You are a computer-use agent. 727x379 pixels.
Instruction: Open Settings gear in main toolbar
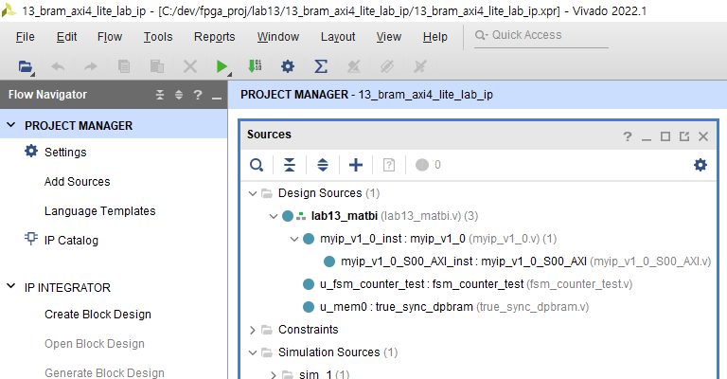pyautogui.click(x=288, y=67)
